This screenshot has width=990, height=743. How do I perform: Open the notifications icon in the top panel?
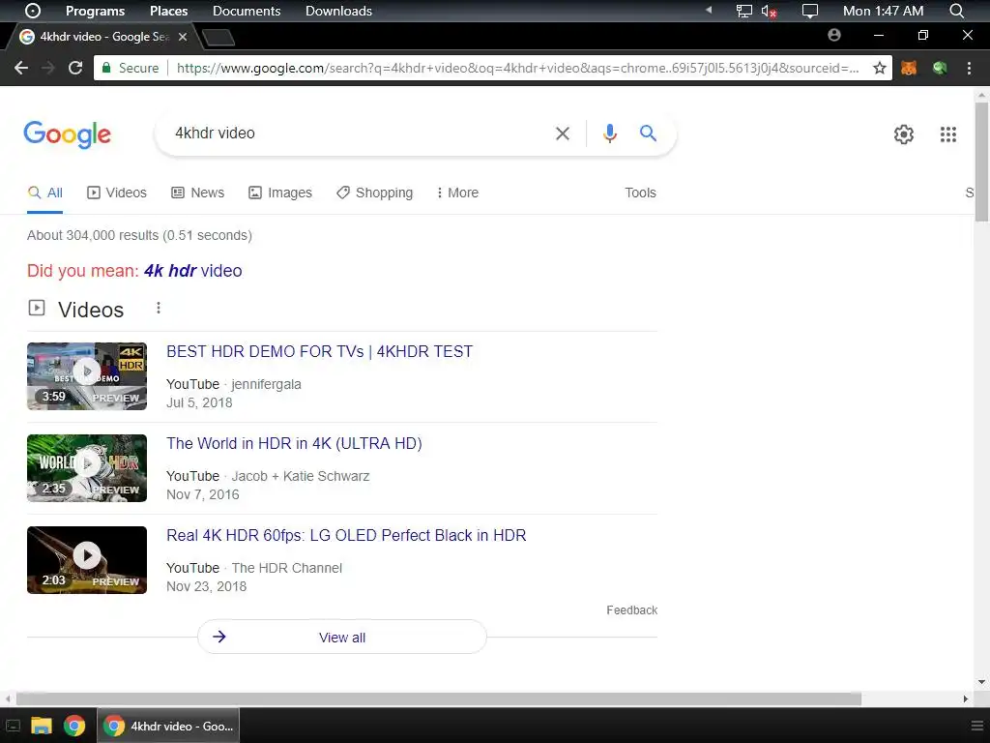(x=809, y=11)
